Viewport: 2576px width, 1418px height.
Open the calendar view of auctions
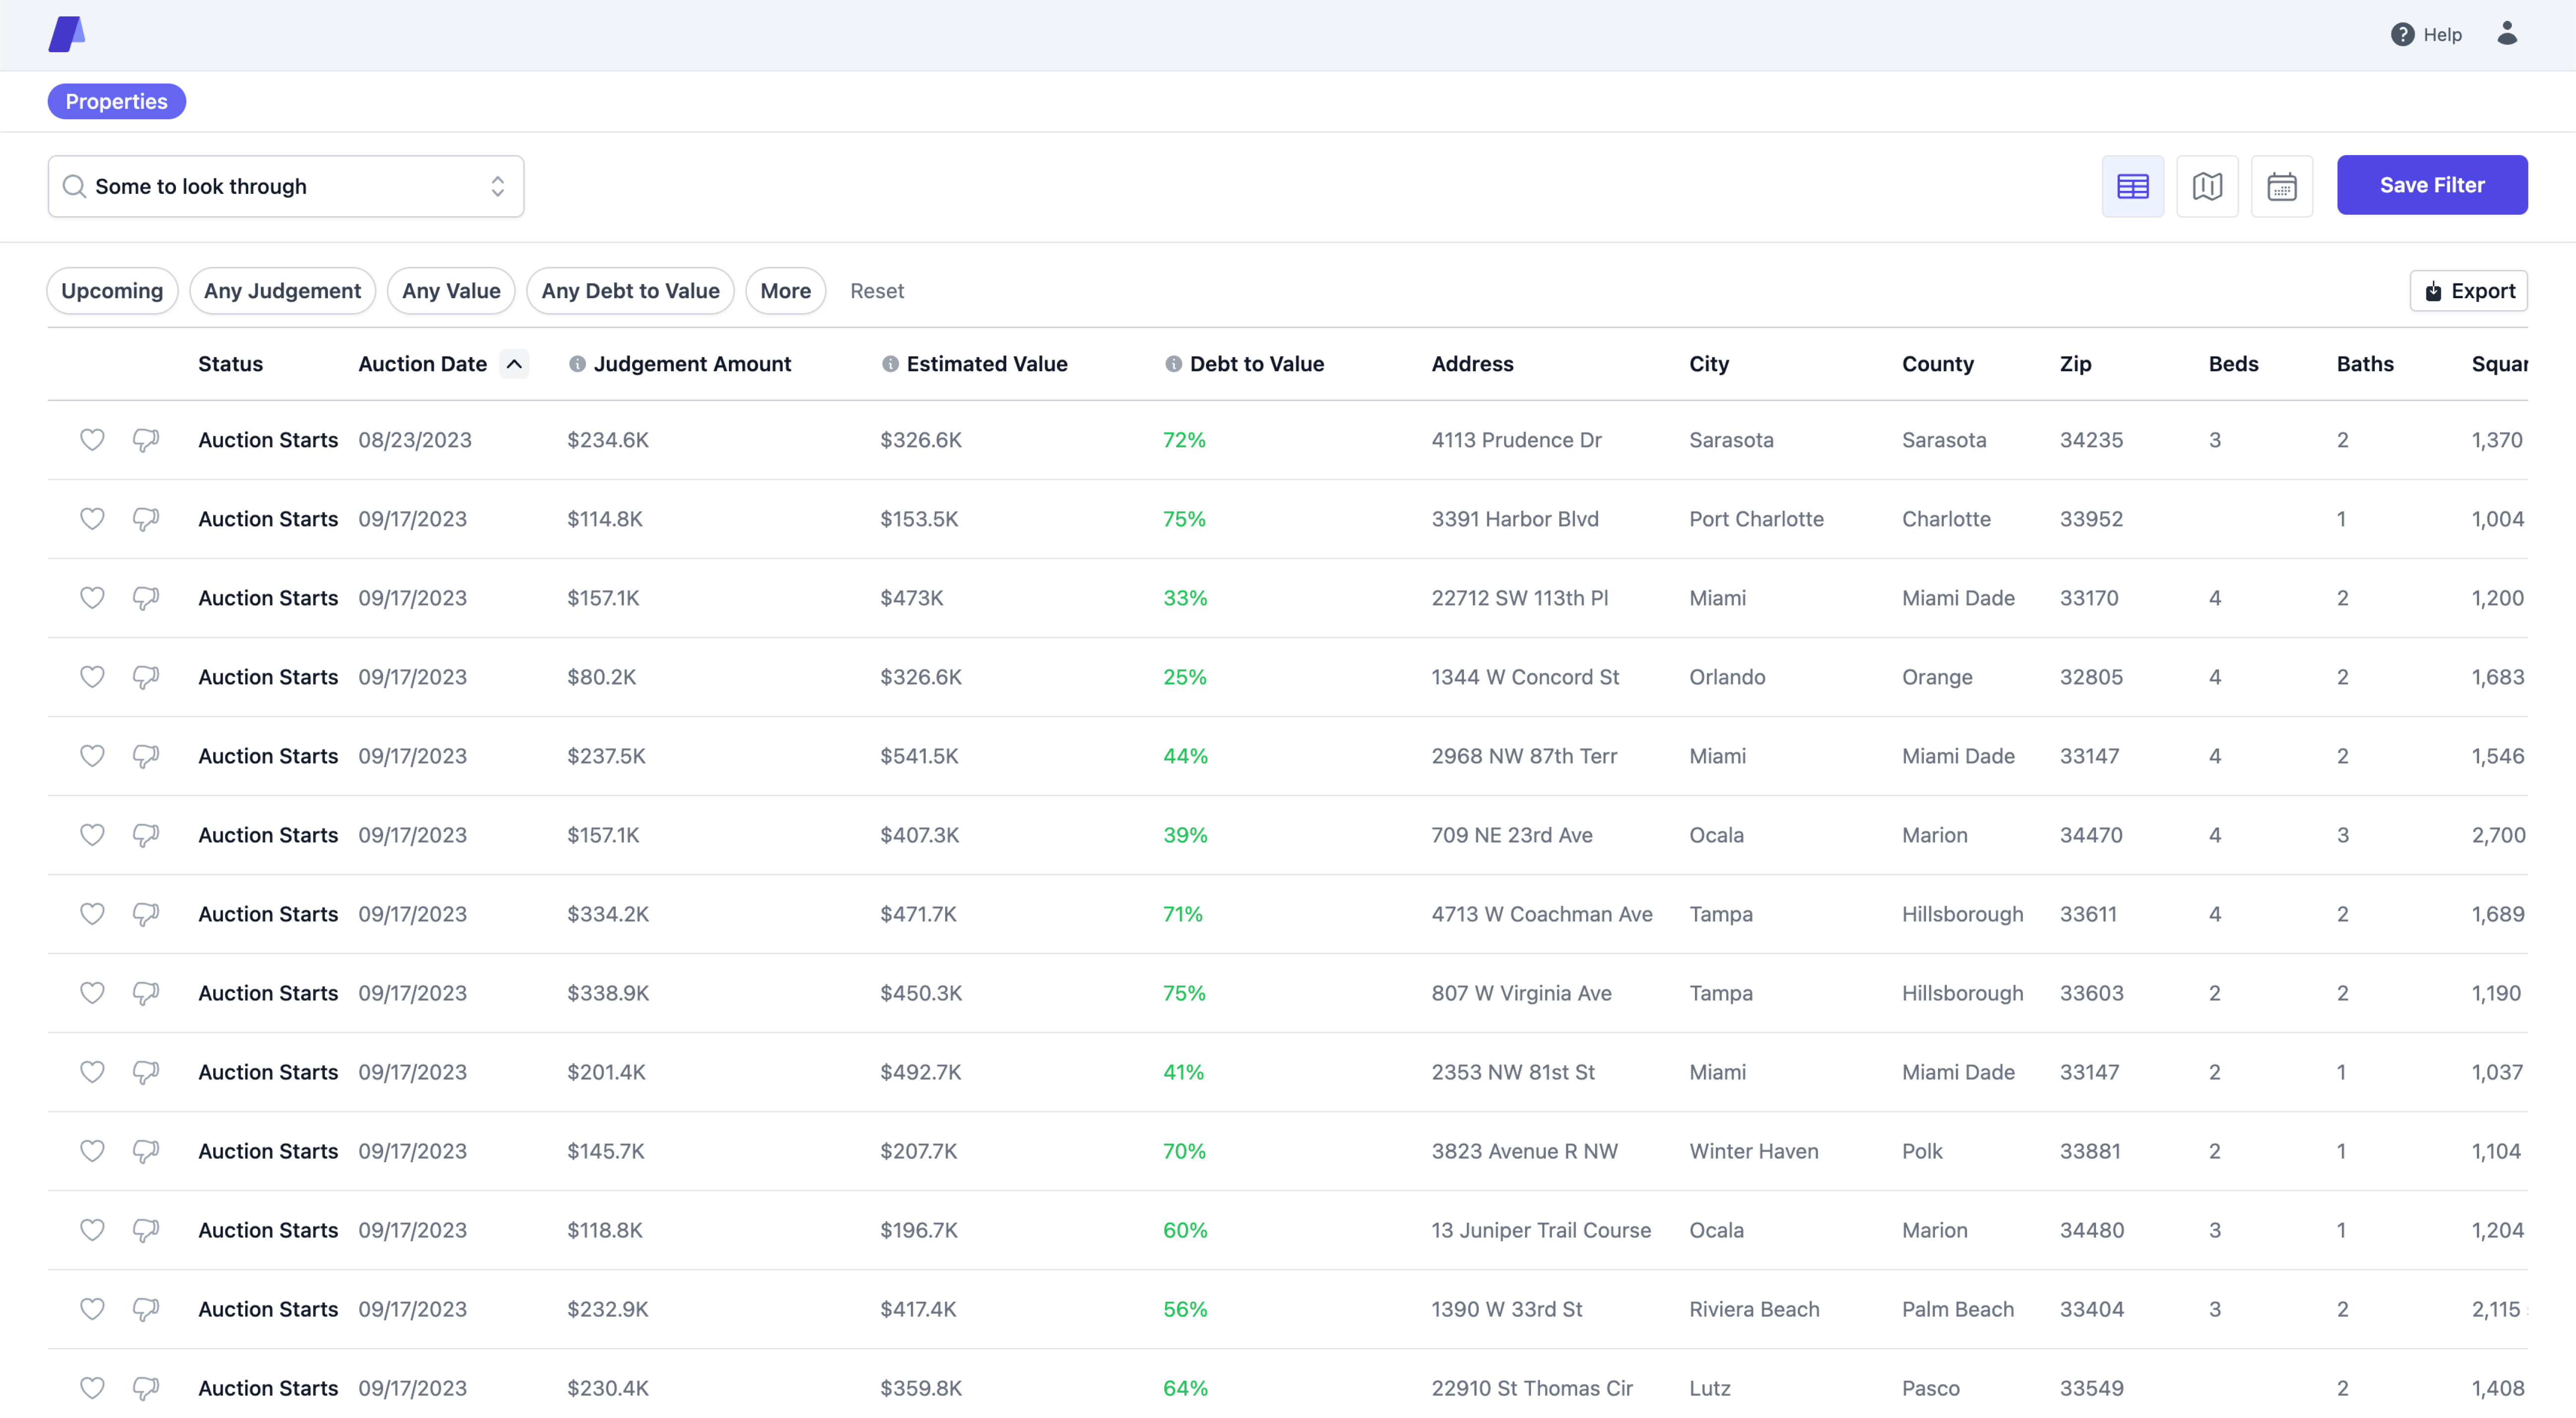click(x=2282, y=186)
